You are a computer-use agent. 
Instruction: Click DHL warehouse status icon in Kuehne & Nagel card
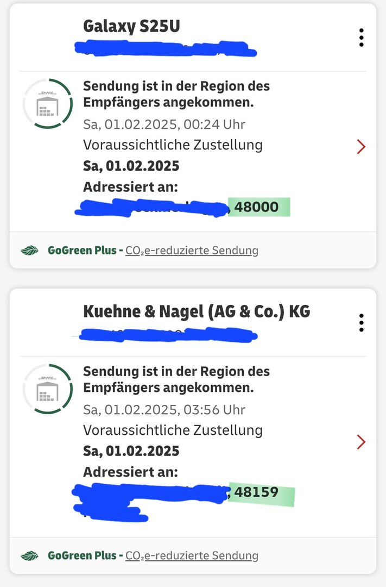[48, 389]
